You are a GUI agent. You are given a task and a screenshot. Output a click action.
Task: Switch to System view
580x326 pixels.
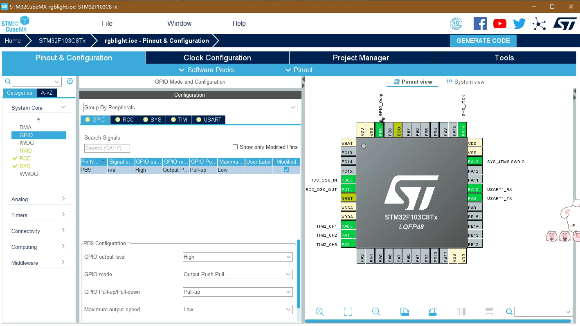[465, 82]
